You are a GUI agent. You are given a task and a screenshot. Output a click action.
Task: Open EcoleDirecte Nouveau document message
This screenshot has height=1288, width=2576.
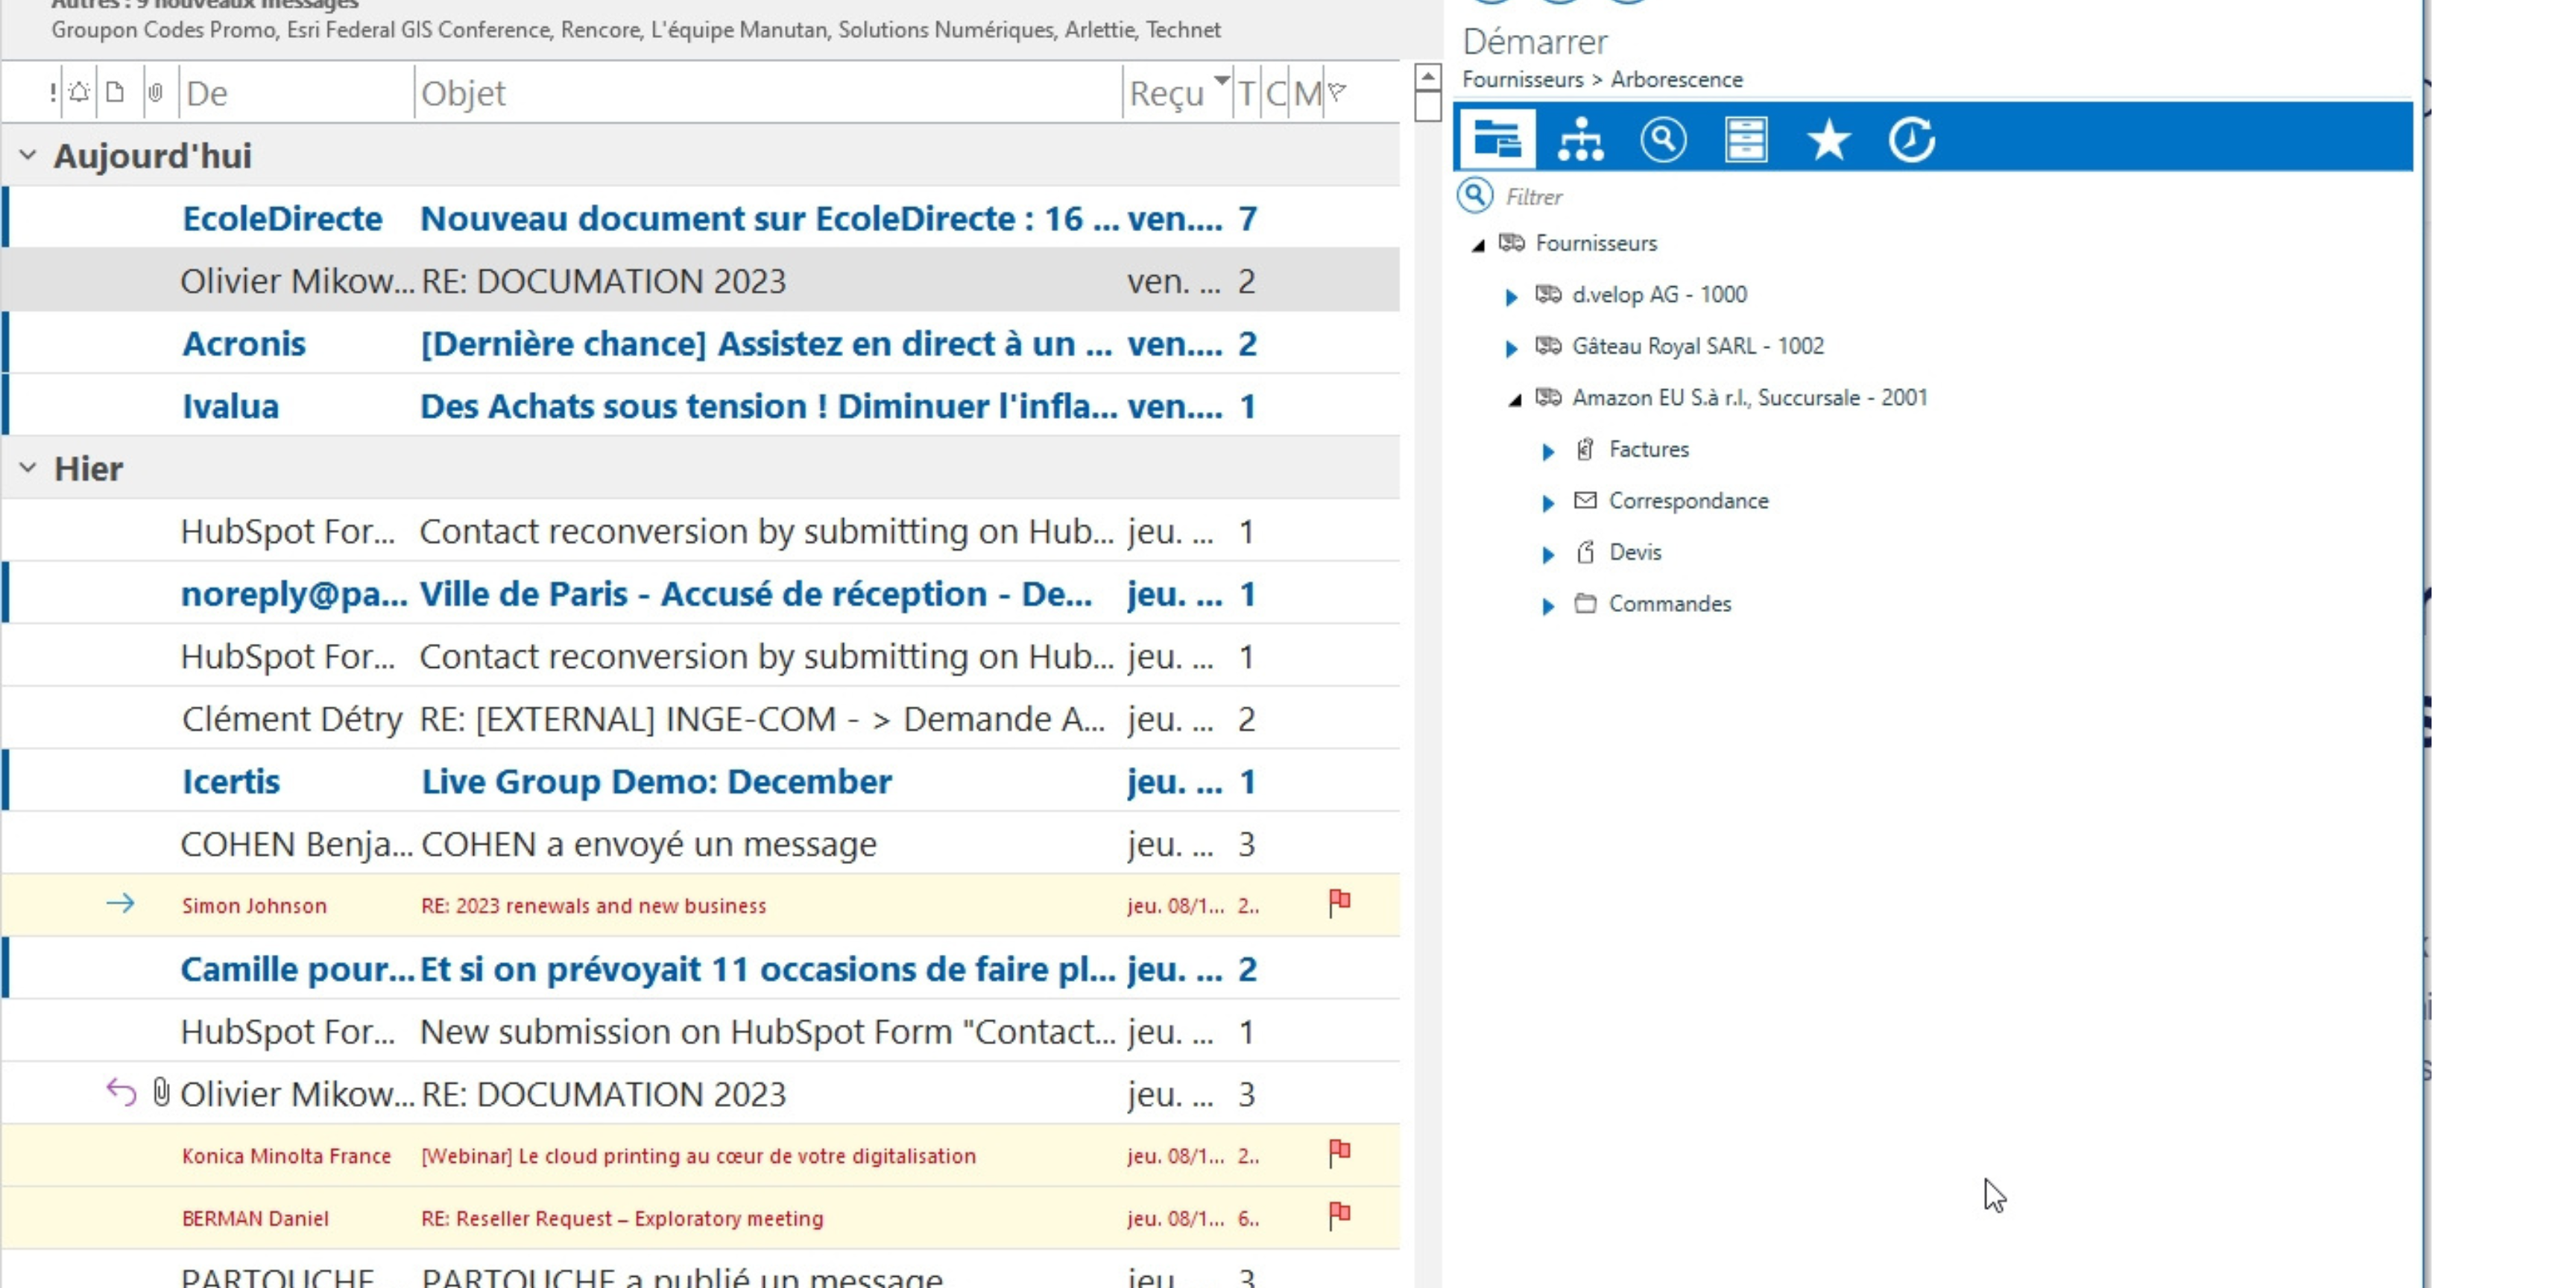coord(700,218)
